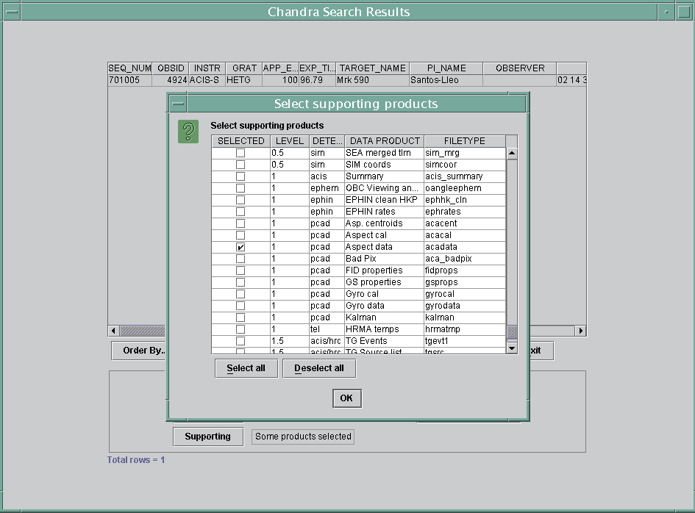Click the up arrow of the products list scrollbar
The height and width of the screenshot is (513, 695).
(x=511, y=152)
